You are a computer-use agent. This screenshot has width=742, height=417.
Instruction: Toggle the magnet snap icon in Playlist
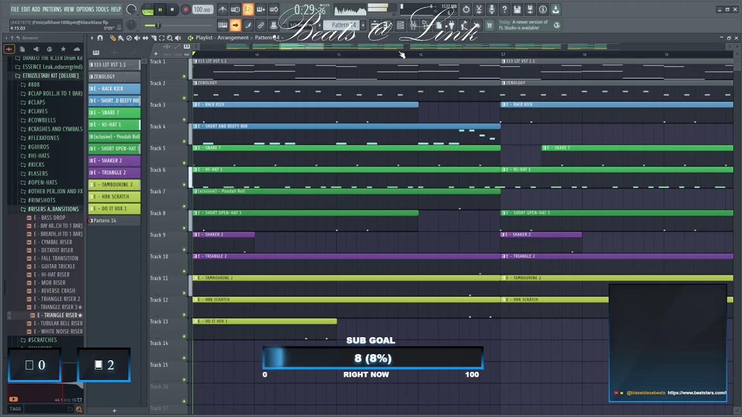(x=100, y=38)
